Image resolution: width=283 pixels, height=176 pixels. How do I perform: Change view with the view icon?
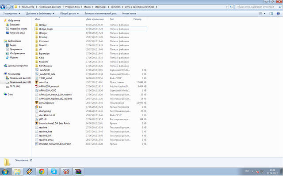click(x=260, y=14)
